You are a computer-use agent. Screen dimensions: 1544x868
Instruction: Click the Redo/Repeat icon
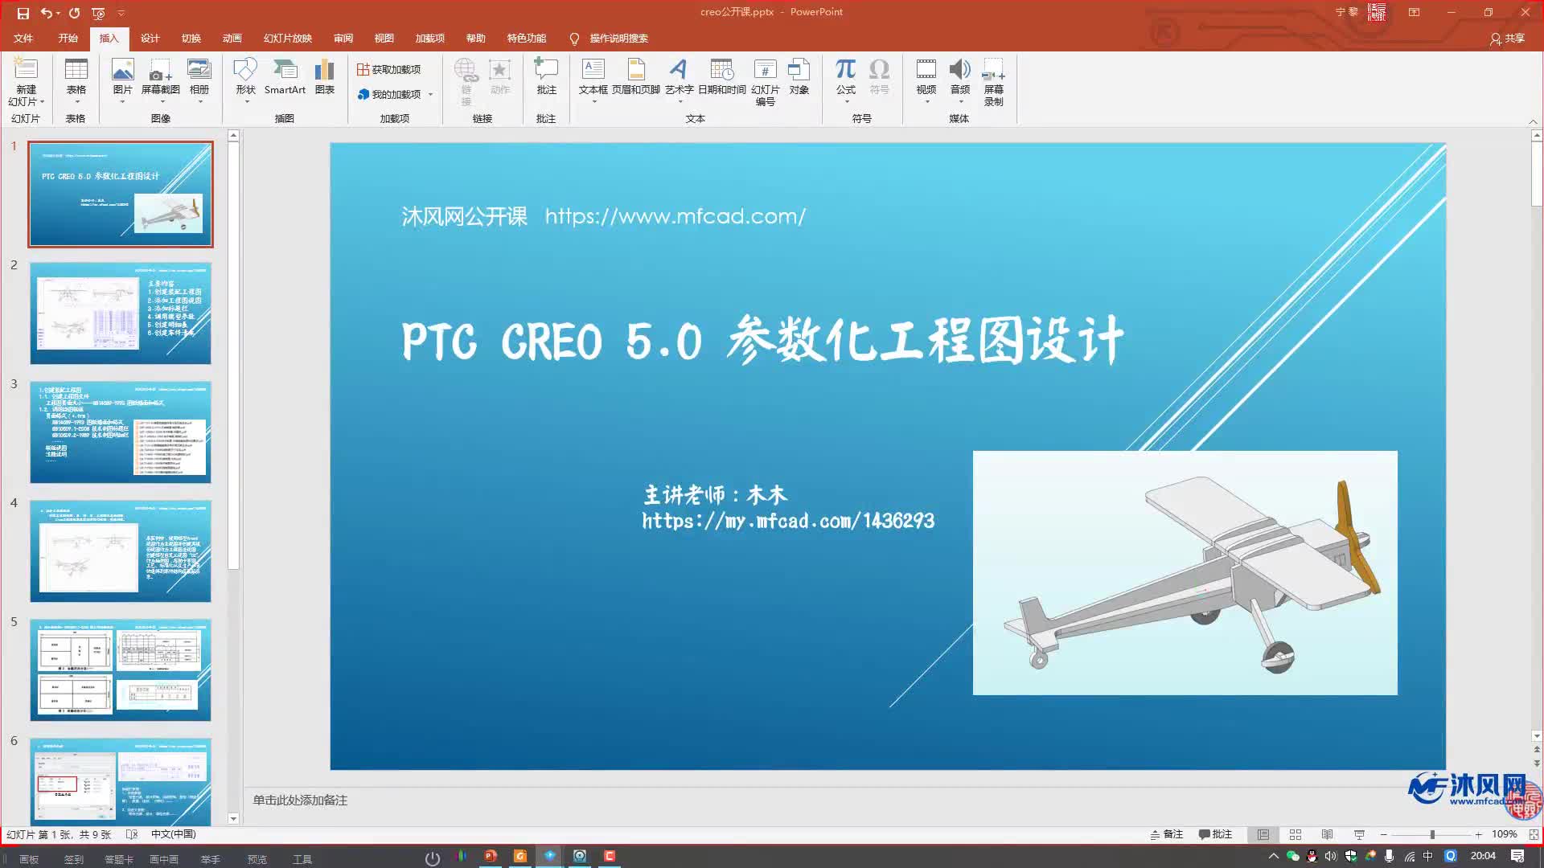point(75,13)
